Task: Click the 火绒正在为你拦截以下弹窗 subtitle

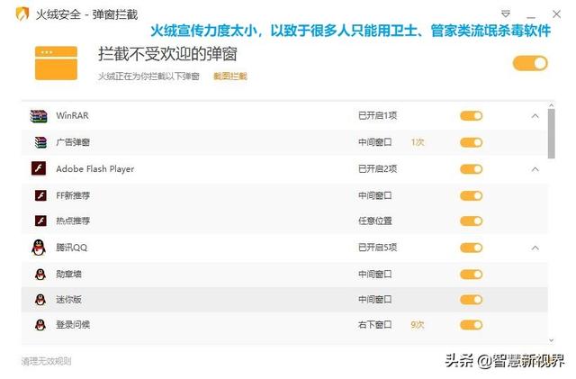Action: (148, 77)
